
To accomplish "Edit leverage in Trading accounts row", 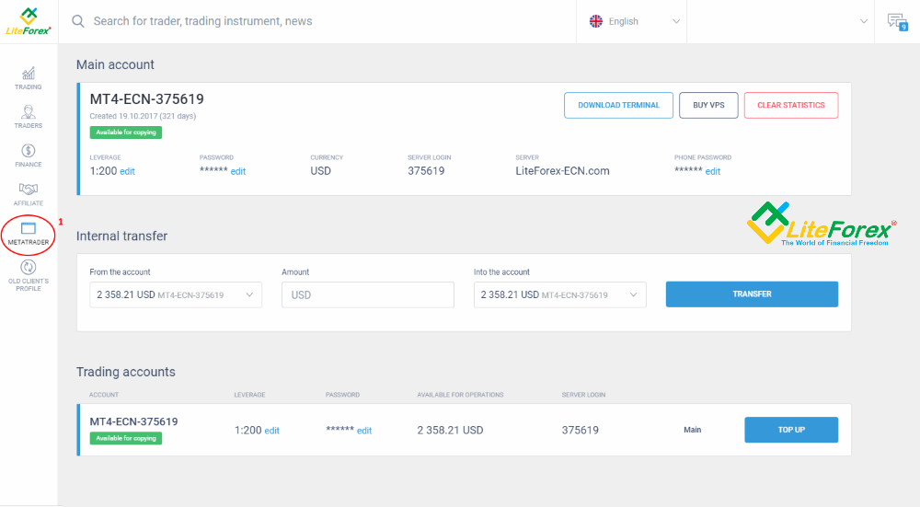I will (x=271, y=431).
